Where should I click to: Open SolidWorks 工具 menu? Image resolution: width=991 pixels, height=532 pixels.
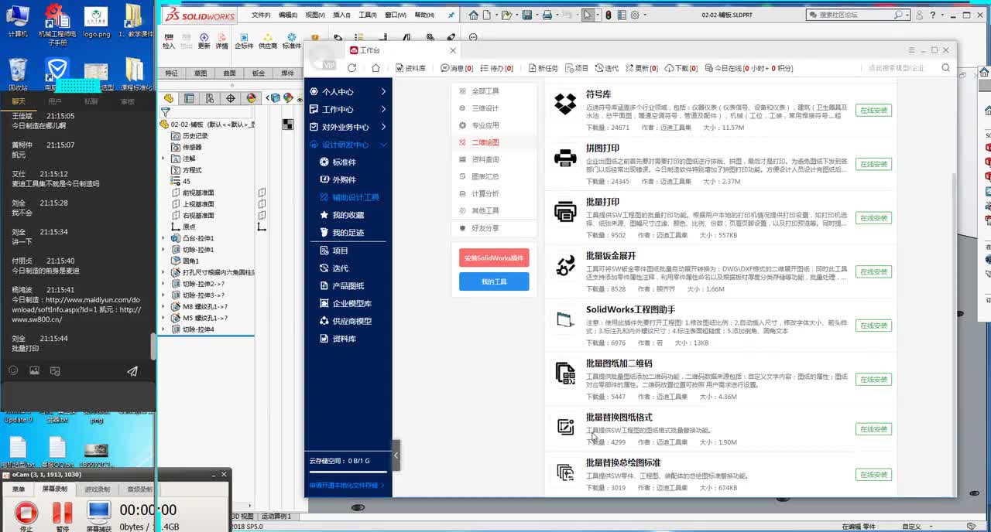[x=368, y=15]
